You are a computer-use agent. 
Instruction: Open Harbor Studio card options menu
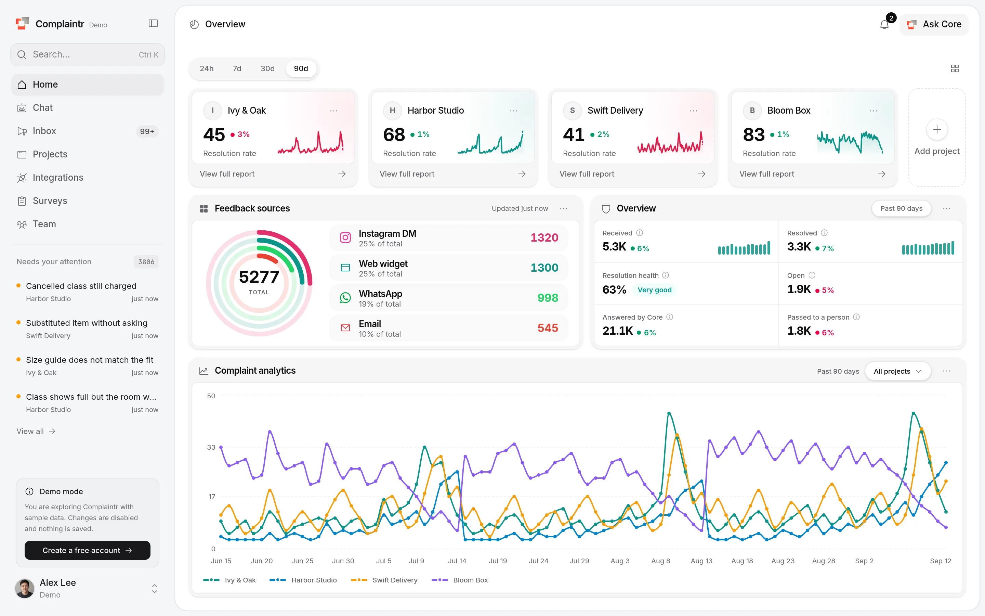click(x=514, y=111)
